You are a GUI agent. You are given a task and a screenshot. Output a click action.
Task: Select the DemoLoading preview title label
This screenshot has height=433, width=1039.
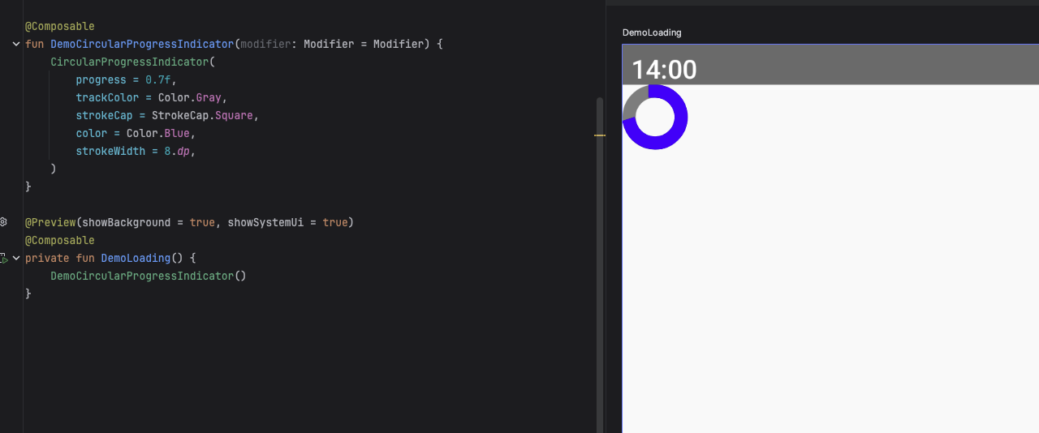[652, 32]
